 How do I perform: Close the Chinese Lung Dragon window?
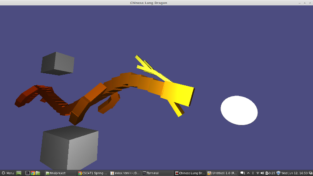point(310,3)
